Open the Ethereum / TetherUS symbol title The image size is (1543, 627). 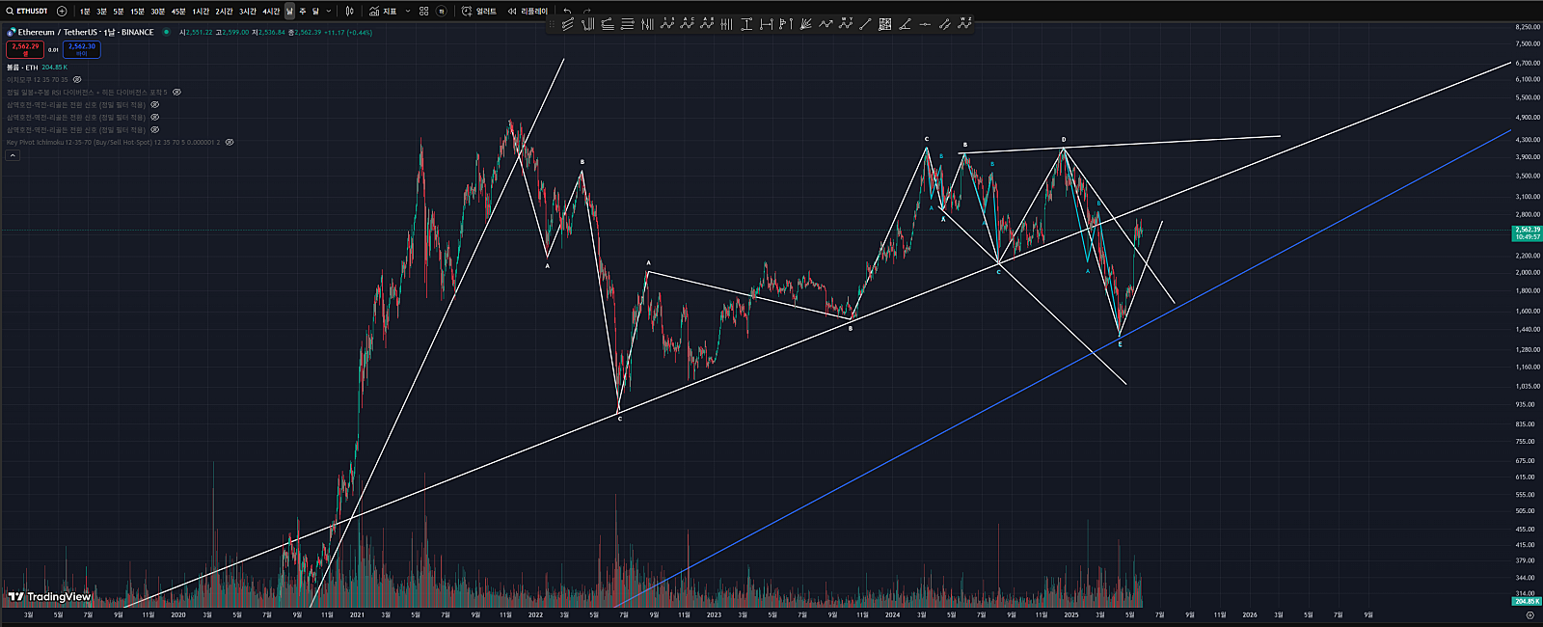86,32
